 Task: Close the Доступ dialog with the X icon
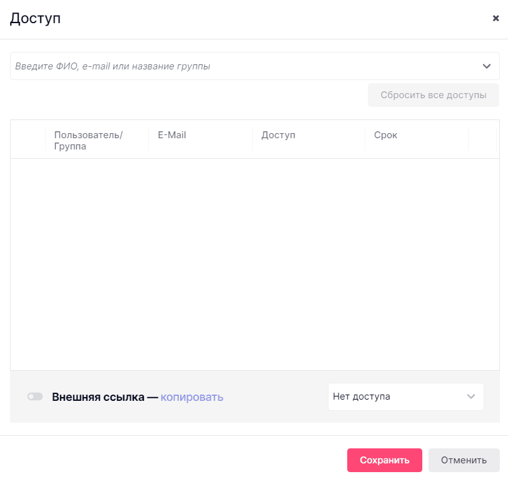click(x=495, y=18)
